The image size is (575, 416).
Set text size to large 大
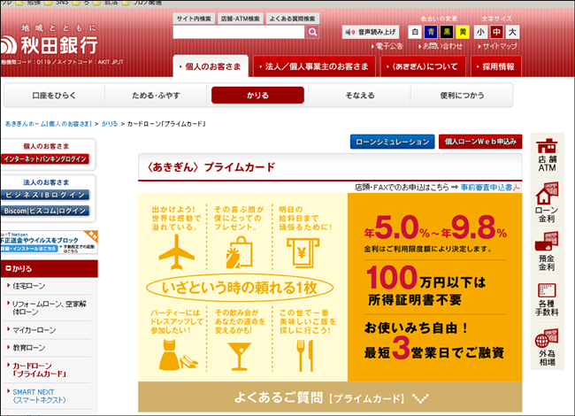click(513, 32)
